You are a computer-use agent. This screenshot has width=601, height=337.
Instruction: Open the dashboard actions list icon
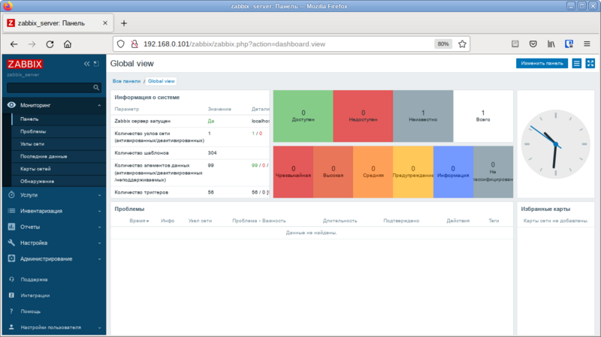click(x=576, y=64)
